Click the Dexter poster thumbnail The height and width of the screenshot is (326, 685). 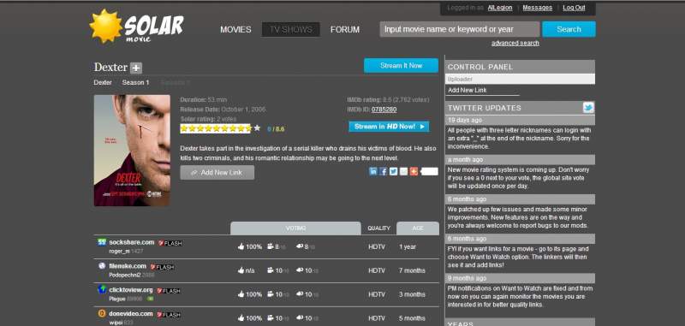(132, 151)
